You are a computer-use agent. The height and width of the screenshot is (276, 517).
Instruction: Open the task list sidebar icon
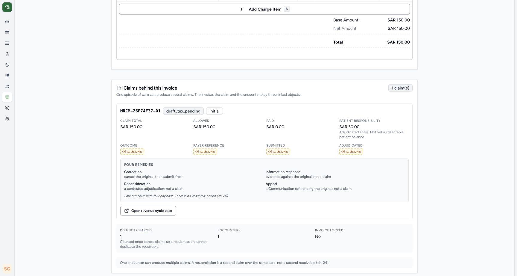pyautogui.click(x=7, y=43)
